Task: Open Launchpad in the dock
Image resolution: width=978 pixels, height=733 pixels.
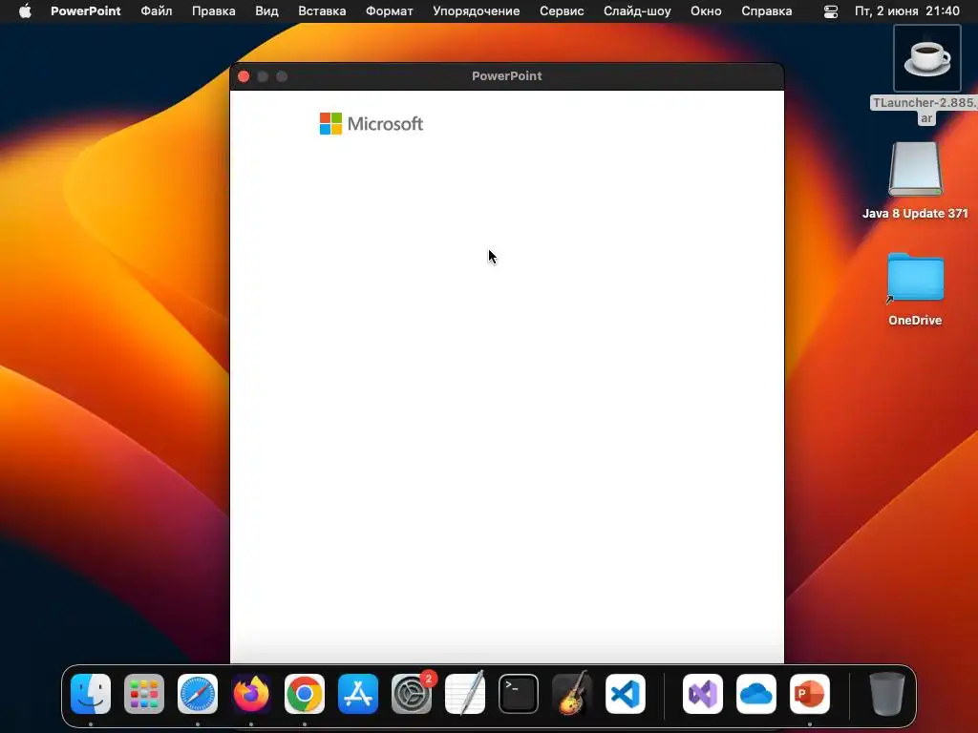Action: coord(144,694)
